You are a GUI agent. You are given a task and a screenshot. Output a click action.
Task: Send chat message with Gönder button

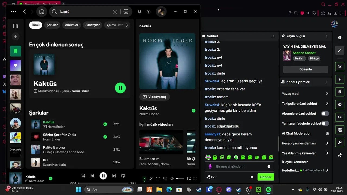click(x=266, y=177)
